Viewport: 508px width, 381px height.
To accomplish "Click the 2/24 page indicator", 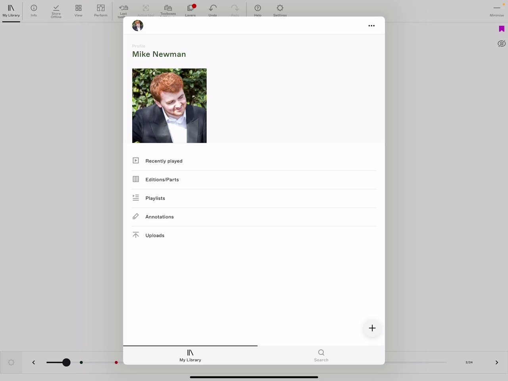I will 469,362.
